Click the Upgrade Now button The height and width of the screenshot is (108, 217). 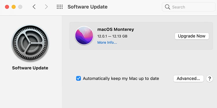192,36
